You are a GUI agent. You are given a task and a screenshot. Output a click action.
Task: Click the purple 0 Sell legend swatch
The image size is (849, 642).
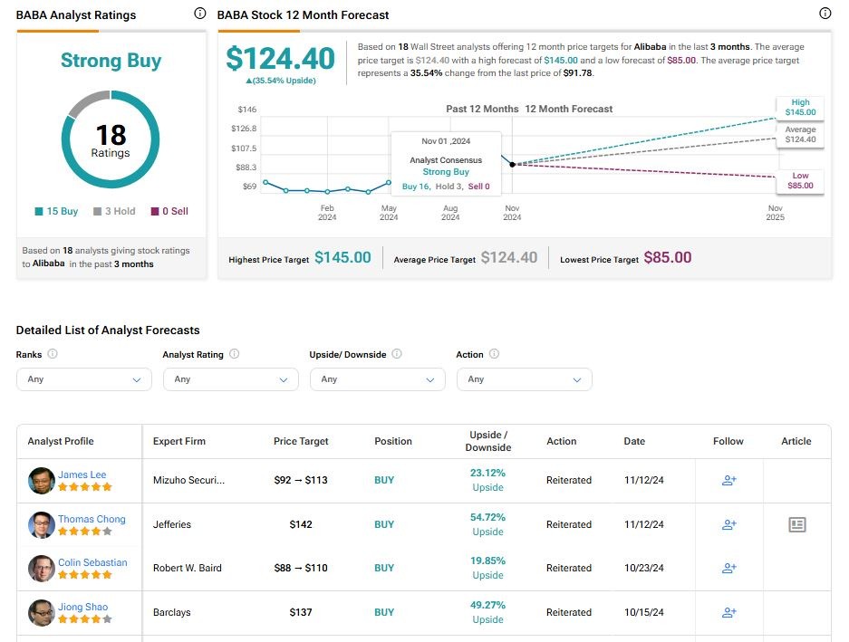[x=155, y=211]
